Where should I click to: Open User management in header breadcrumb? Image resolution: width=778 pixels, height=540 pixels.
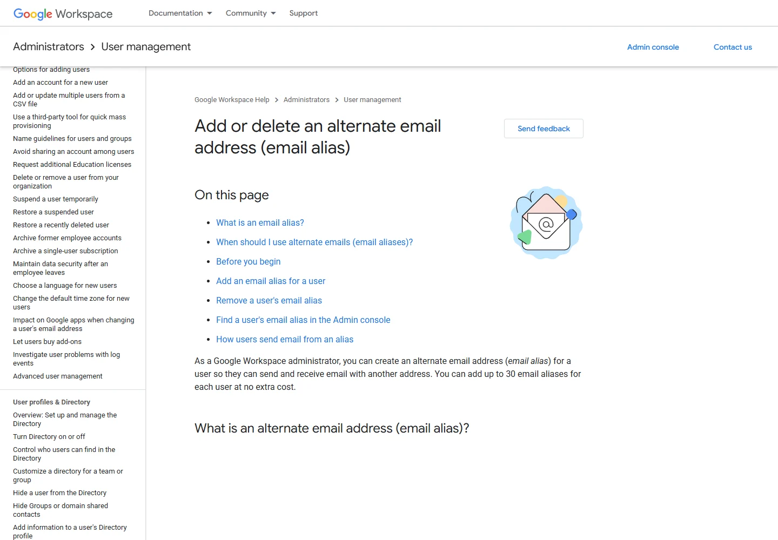[x=146, y=46]
